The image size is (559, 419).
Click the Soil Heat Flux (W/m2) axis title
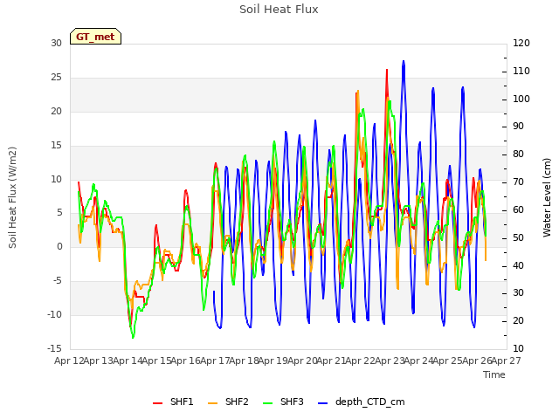12,197
